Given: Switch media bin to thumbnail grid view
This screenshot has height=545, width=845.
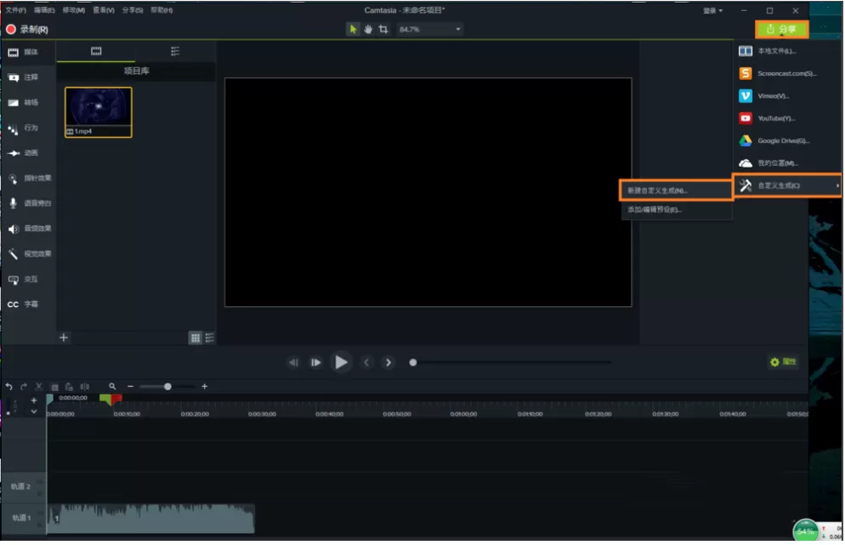Looking at the screenshot, I should [195, 338].
